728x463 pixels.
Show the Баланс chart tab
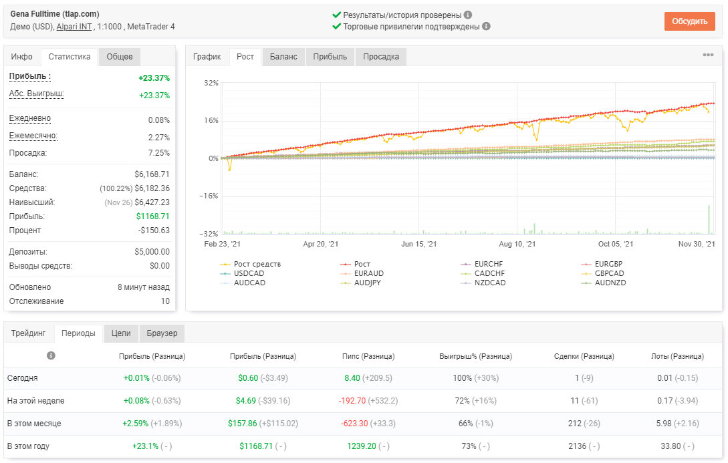click(283, 57)
